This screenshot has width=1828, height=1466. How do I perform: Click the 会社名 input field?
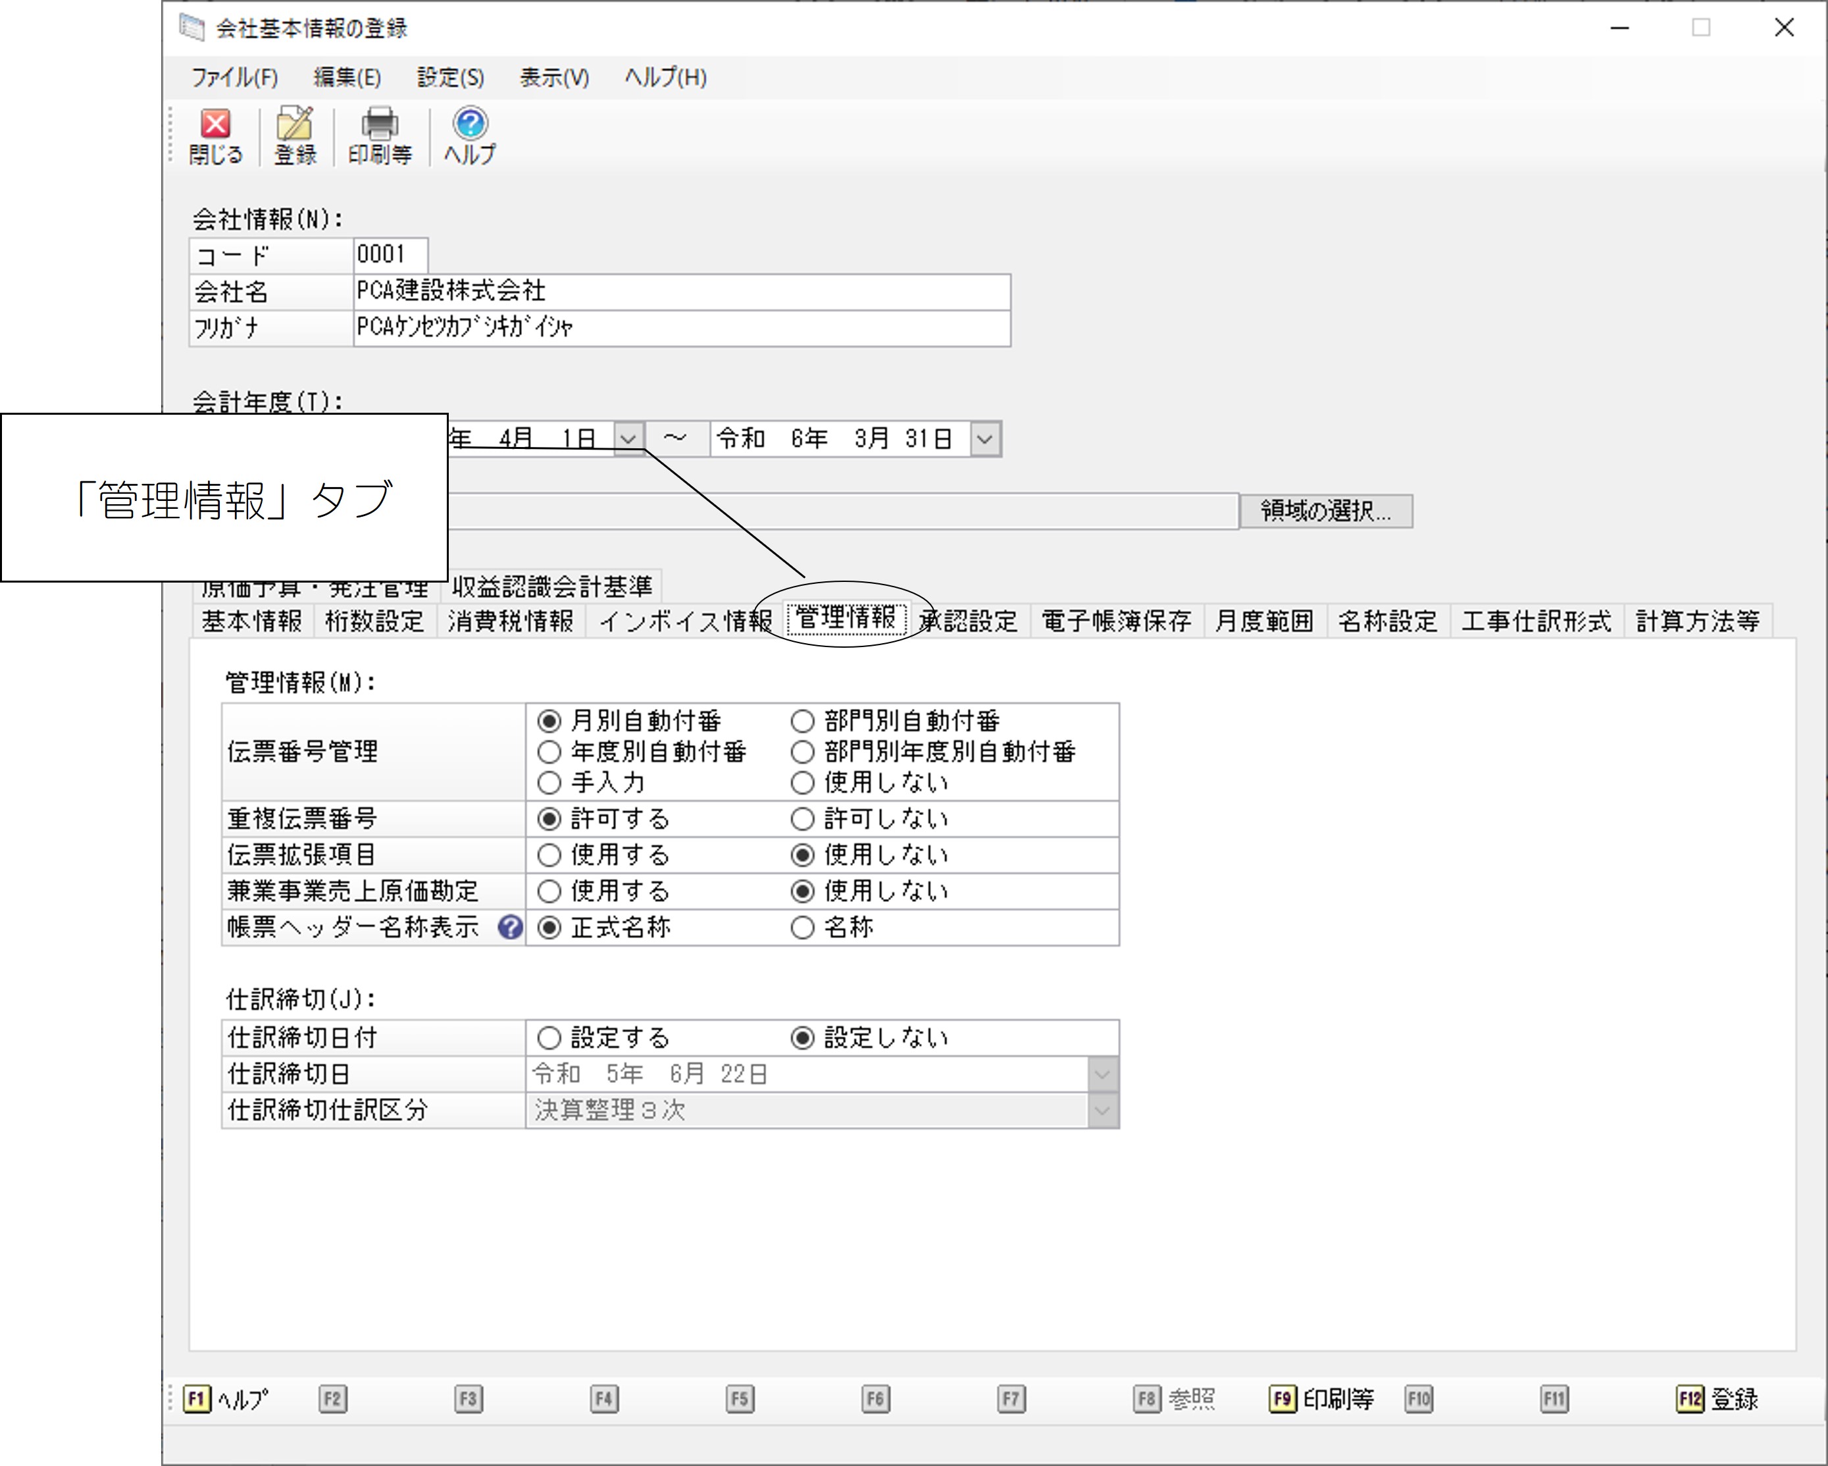(682, 291)
